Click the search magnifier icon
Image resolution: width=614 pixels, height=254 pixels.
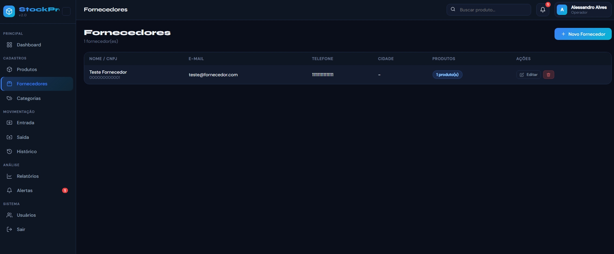coord(453,9)
